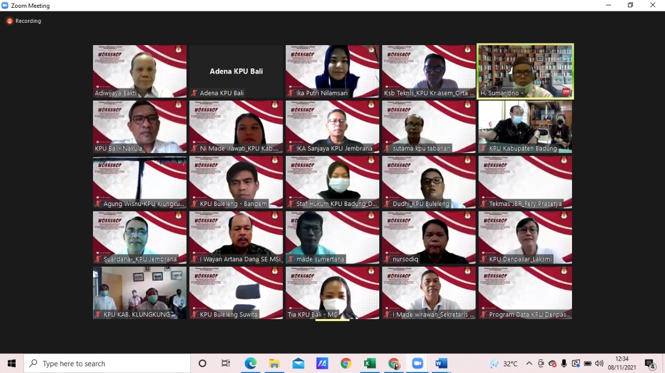Open File Explorer from the taskbar
This screenshot has width=665, height=373.
pos(274,364)
